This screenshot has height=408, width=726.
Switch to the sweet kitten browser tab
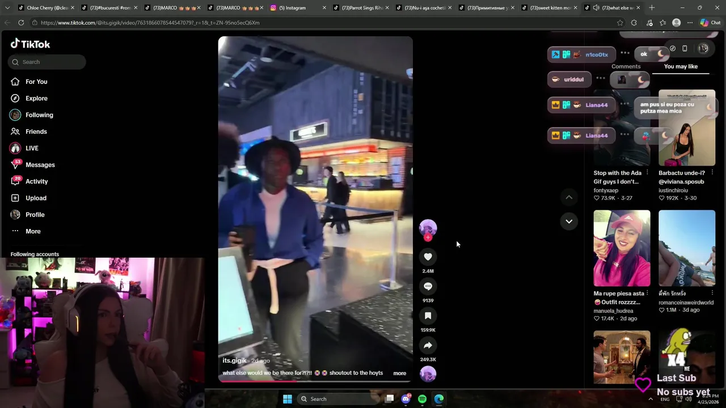click(x=550, y=8)
